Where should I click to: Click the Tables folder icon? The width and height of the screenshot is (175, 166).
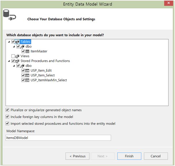[x=17, y=42]
